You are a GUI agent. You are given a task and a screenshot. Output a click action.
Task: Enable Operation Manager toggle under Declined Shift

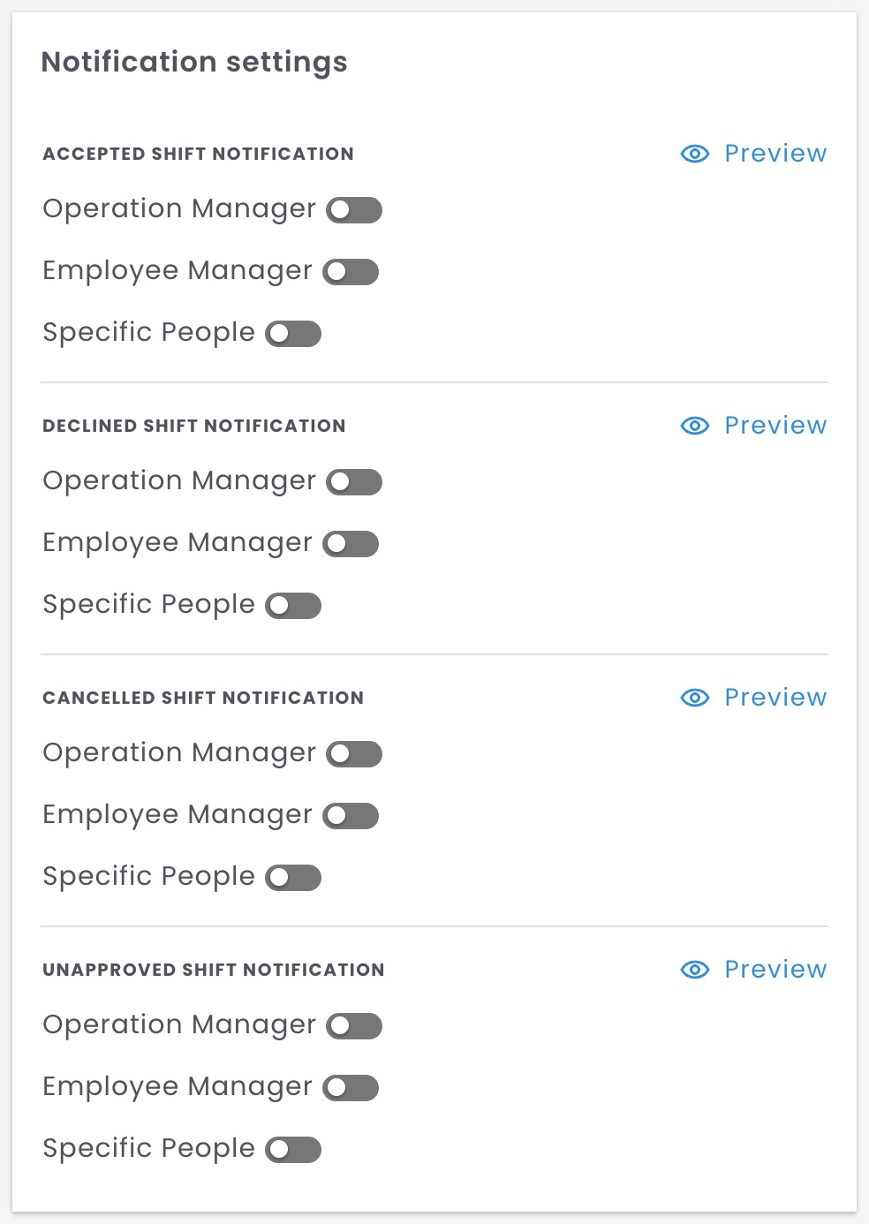tap(354, 482)
